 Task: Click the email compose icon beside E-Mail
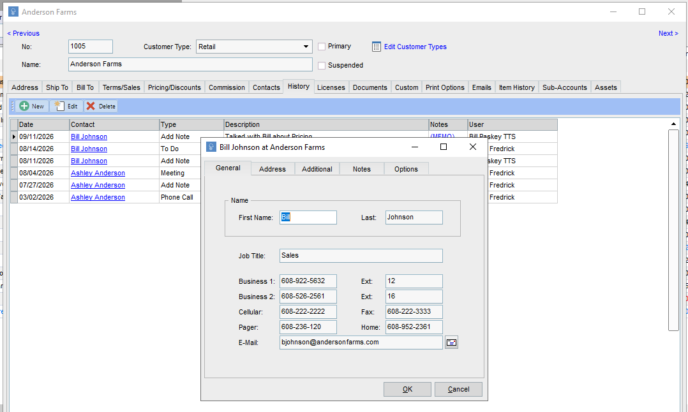451,342
